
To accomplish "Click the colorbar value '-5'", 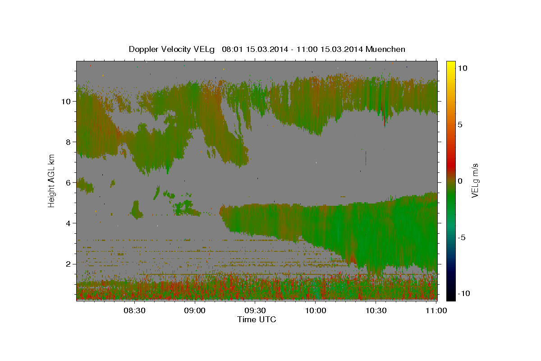I will pyautogui.click(x=462, y=237).
